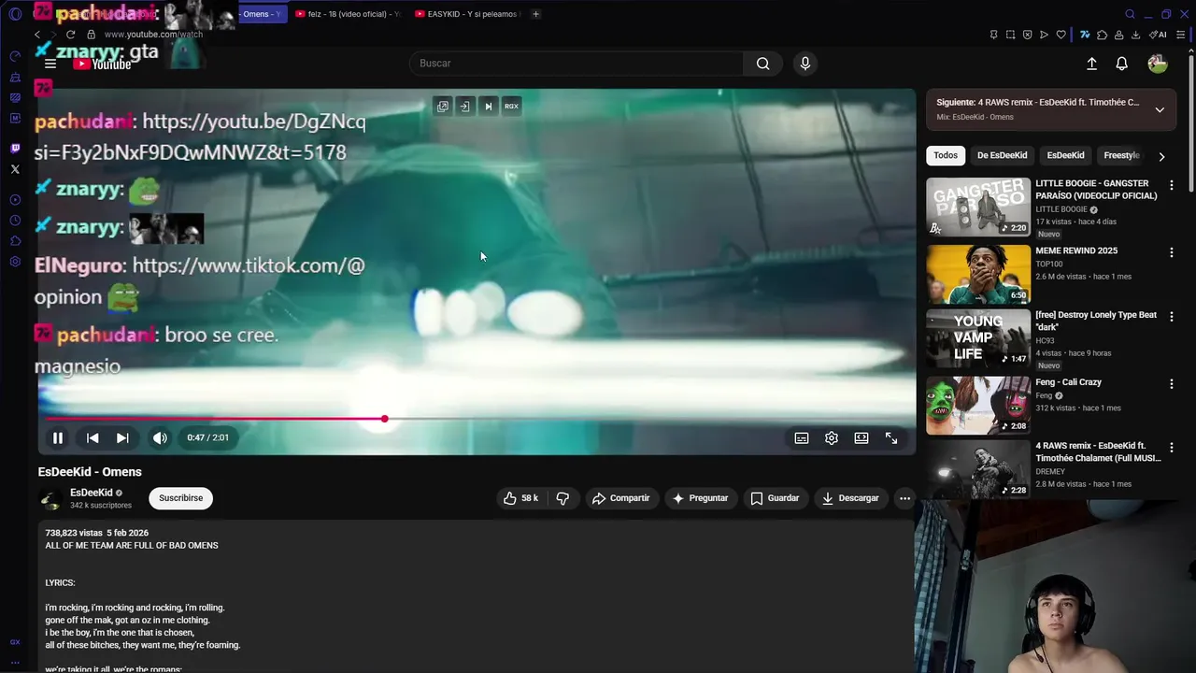Open LITTLE BOOGIE Gangster Paraíso thumbnail
The image size is (1196, 673).
click(x=978, y=207)
